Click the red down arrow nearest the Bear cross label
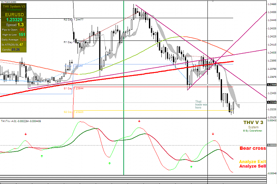 213,134
